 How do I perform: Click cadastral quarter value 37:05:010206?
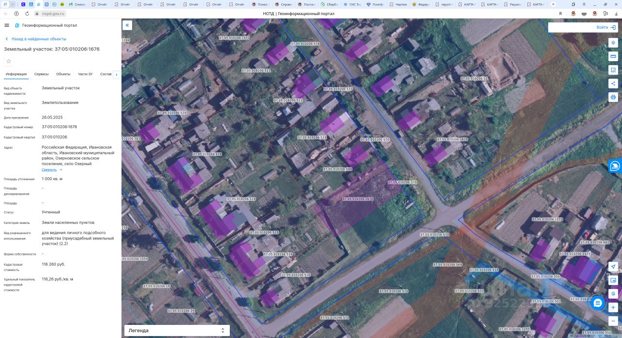(x=54, y=137)
